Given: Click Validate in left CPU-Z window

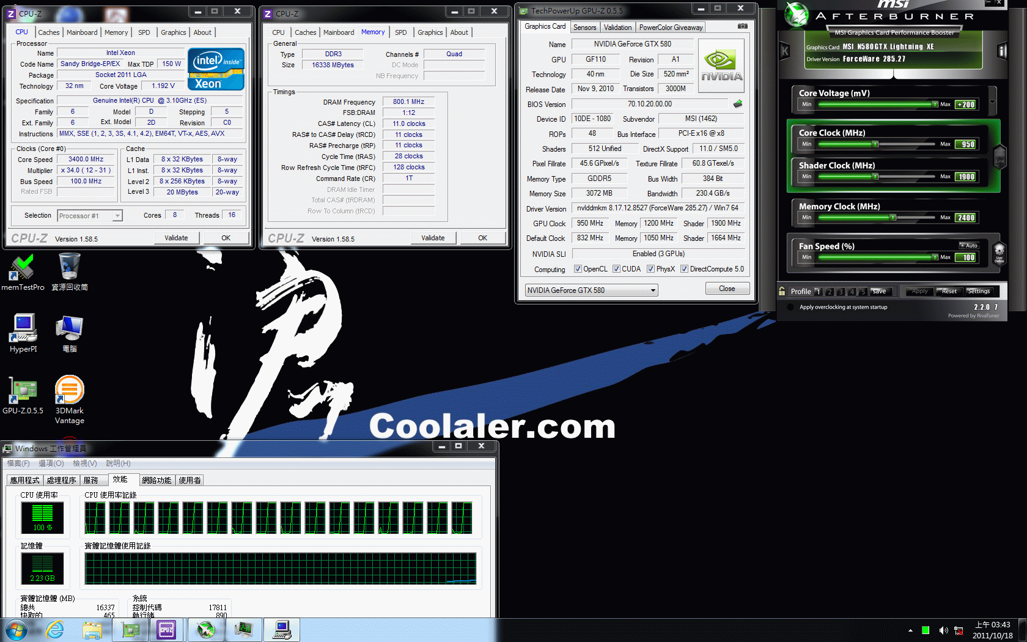Looking at the screenshot, I should (176, 238).
